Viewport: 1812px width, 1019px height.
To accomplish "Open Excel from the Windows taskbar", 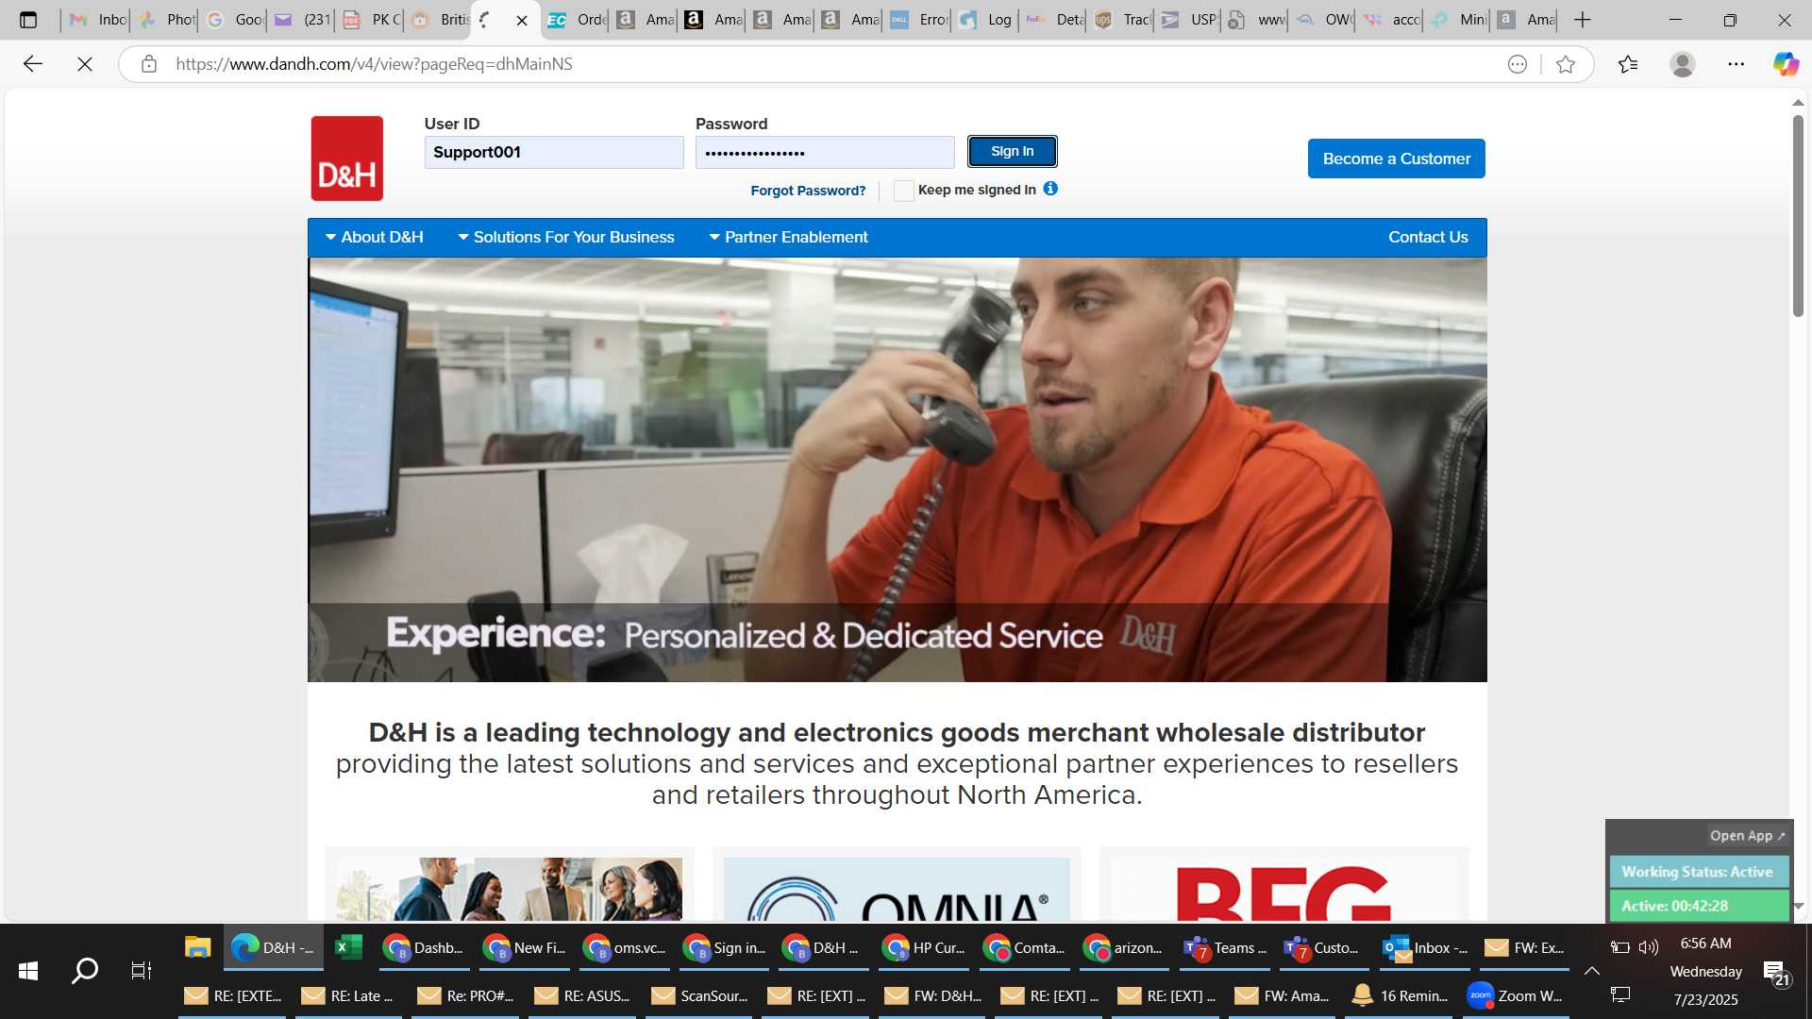I will click(x=348, y=947).
